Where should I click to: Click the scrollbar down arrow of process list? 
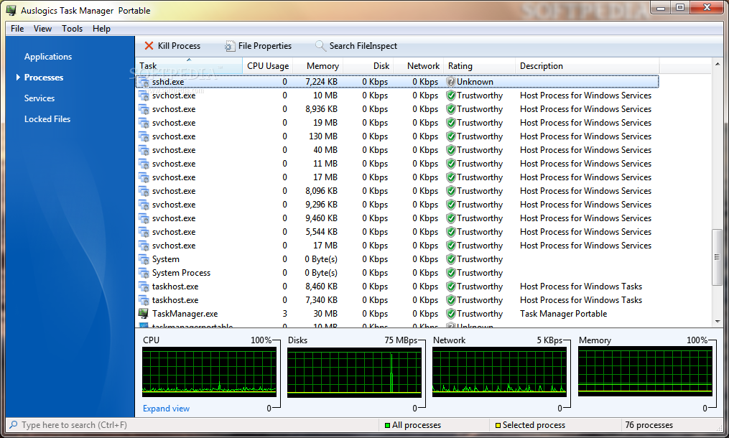718,321
